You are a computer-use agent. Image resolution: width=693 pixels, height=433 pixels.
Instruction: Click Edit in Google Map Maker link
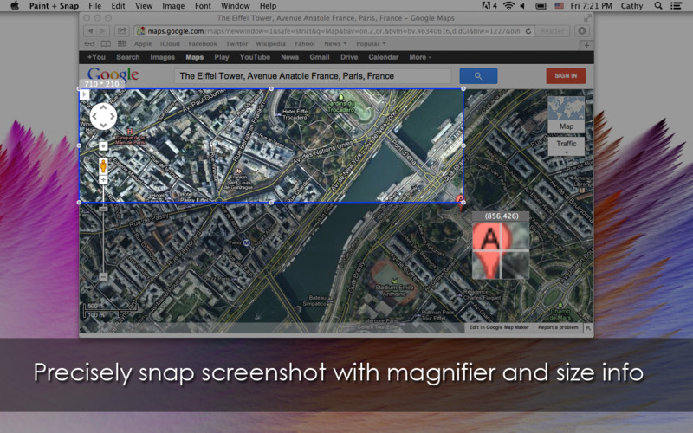click(x=499, y=327)
